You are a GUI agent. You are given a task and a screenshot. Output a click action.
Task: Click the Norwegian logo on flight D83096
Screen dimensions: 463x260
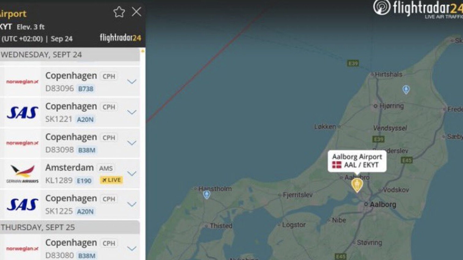click(x=22, y=82)
